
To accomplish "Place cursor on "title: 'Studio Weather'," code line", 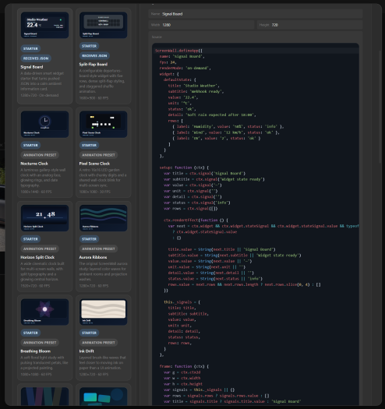I will [x=194, y=86].
